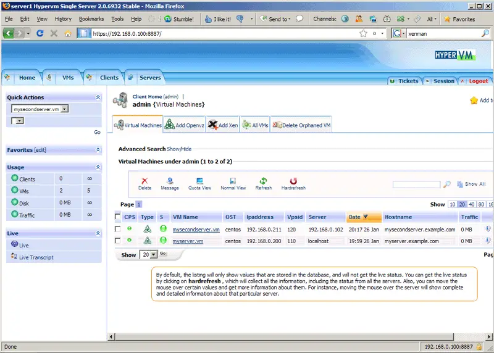Show 40 entries per page
The image size is (494, 353).
471,204
